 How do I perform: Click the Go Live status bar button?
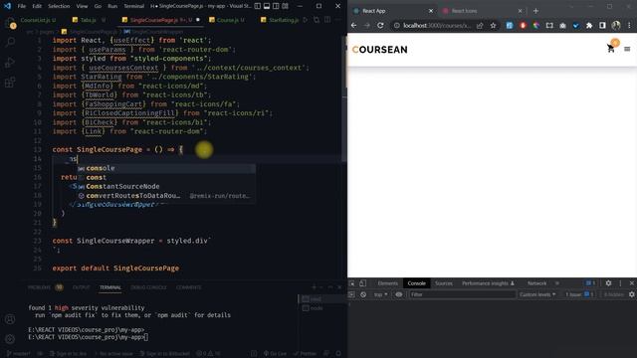point(275,354)
